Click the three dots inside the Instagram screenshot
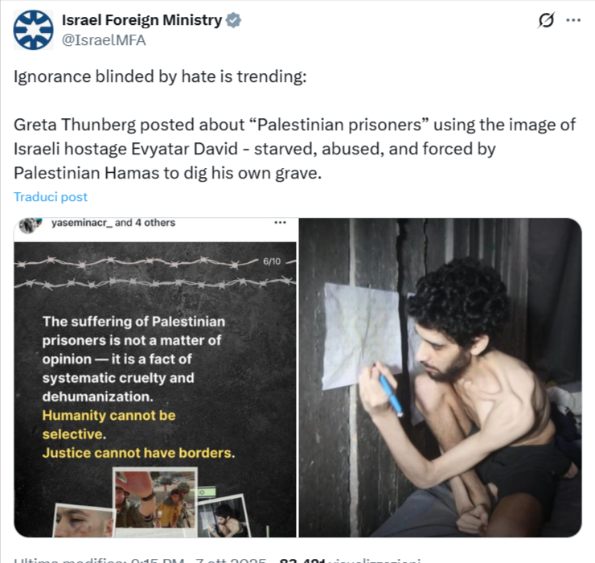595x563 pixels. pos(280,223)
